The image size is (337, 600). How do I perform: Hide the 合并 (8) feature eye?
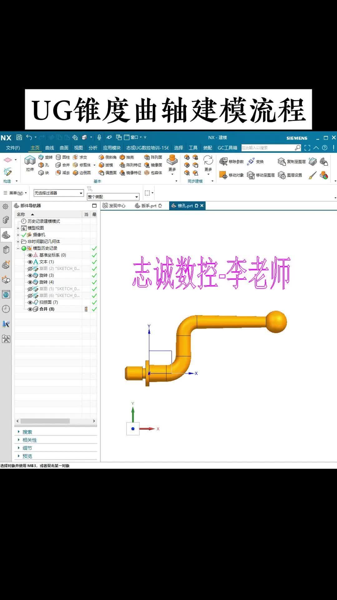coord(30,309)
